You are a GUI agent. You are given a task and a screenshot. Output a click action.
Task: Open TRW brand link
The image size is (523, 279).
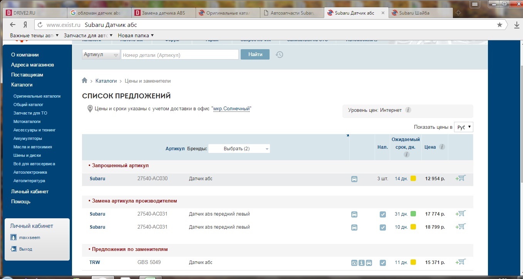click(95, 262)
